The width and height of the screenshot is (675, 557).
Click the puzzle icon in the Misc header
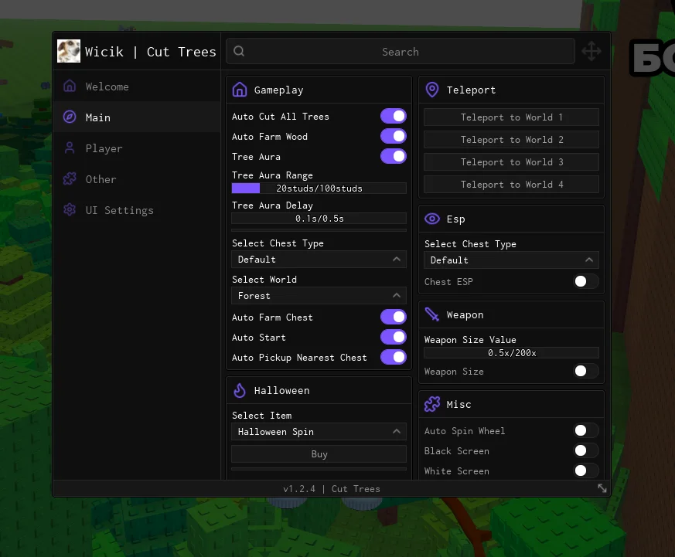pyautogui.click(x=432, y=404)
